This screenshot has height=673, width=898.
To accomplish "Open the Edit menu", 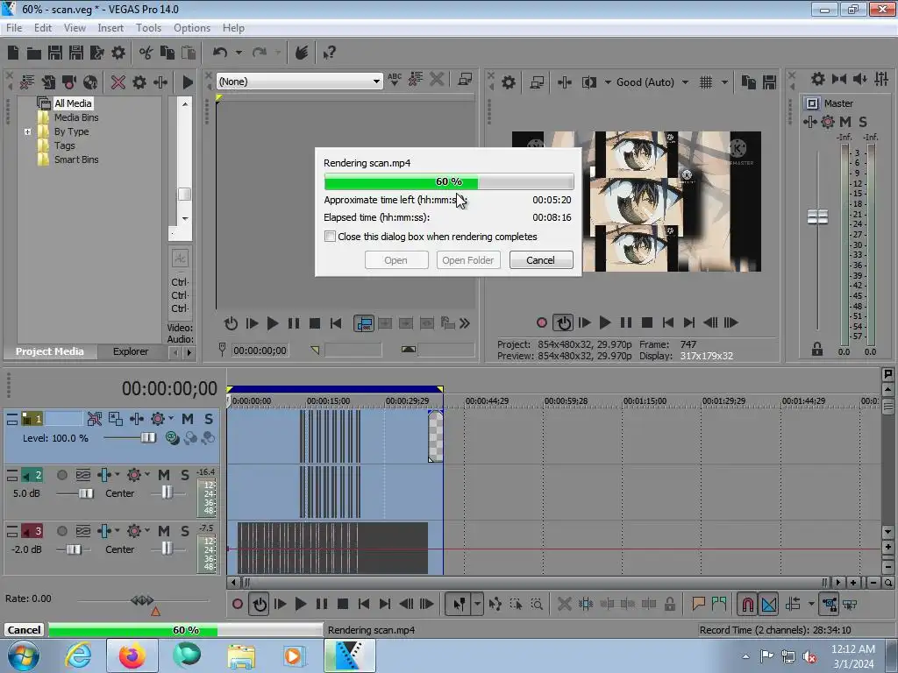I will pos(42,27).
